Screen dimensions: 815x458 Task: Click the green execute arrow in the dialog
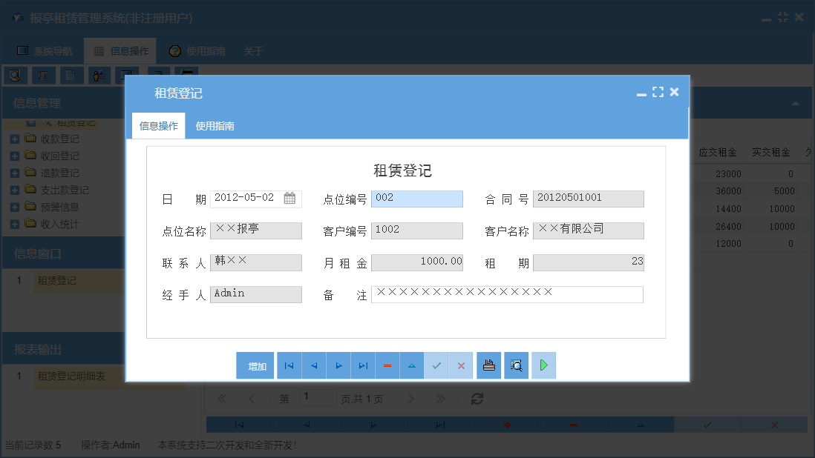coord(543,365)
